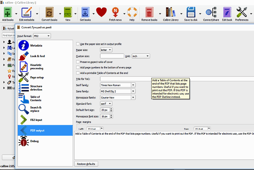Viewport: 254px width, 170px height.
Task: Open the Unit inch dropdown
Action: [x=141, y=56]
